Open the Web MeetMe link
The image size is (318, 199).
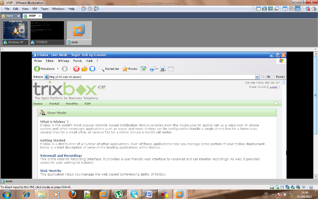[50, 171]
